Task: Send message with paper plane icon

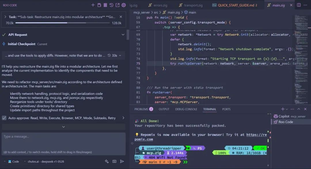Action: pos(122,162)
